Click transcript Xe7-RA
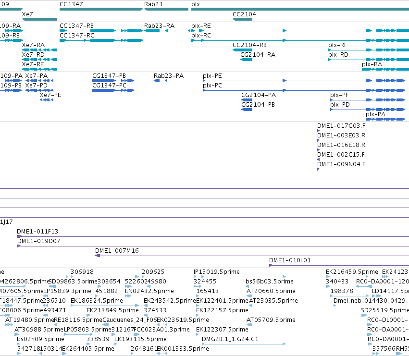 39,50
